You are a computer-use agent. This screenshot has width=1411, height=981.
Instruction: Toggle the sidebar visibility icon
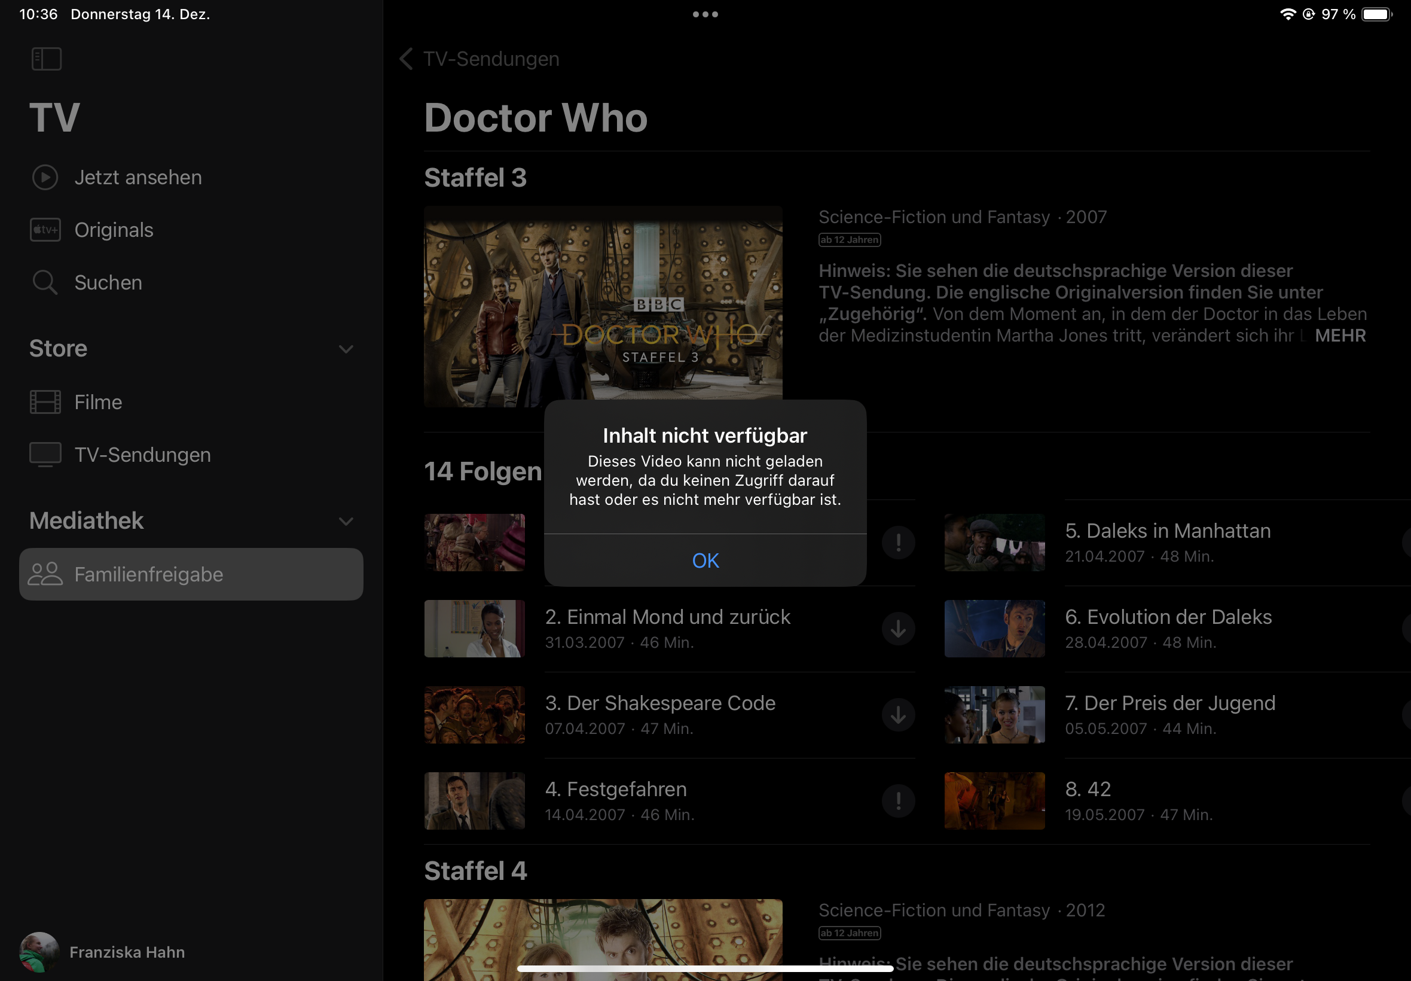(x=46, y=59)
